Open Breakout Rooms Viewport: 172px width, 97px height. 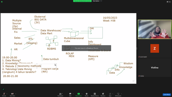[95, 94]
